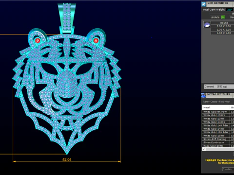Click the 42.04 width dimension label
Screen dimensions: 234x175
67,159
